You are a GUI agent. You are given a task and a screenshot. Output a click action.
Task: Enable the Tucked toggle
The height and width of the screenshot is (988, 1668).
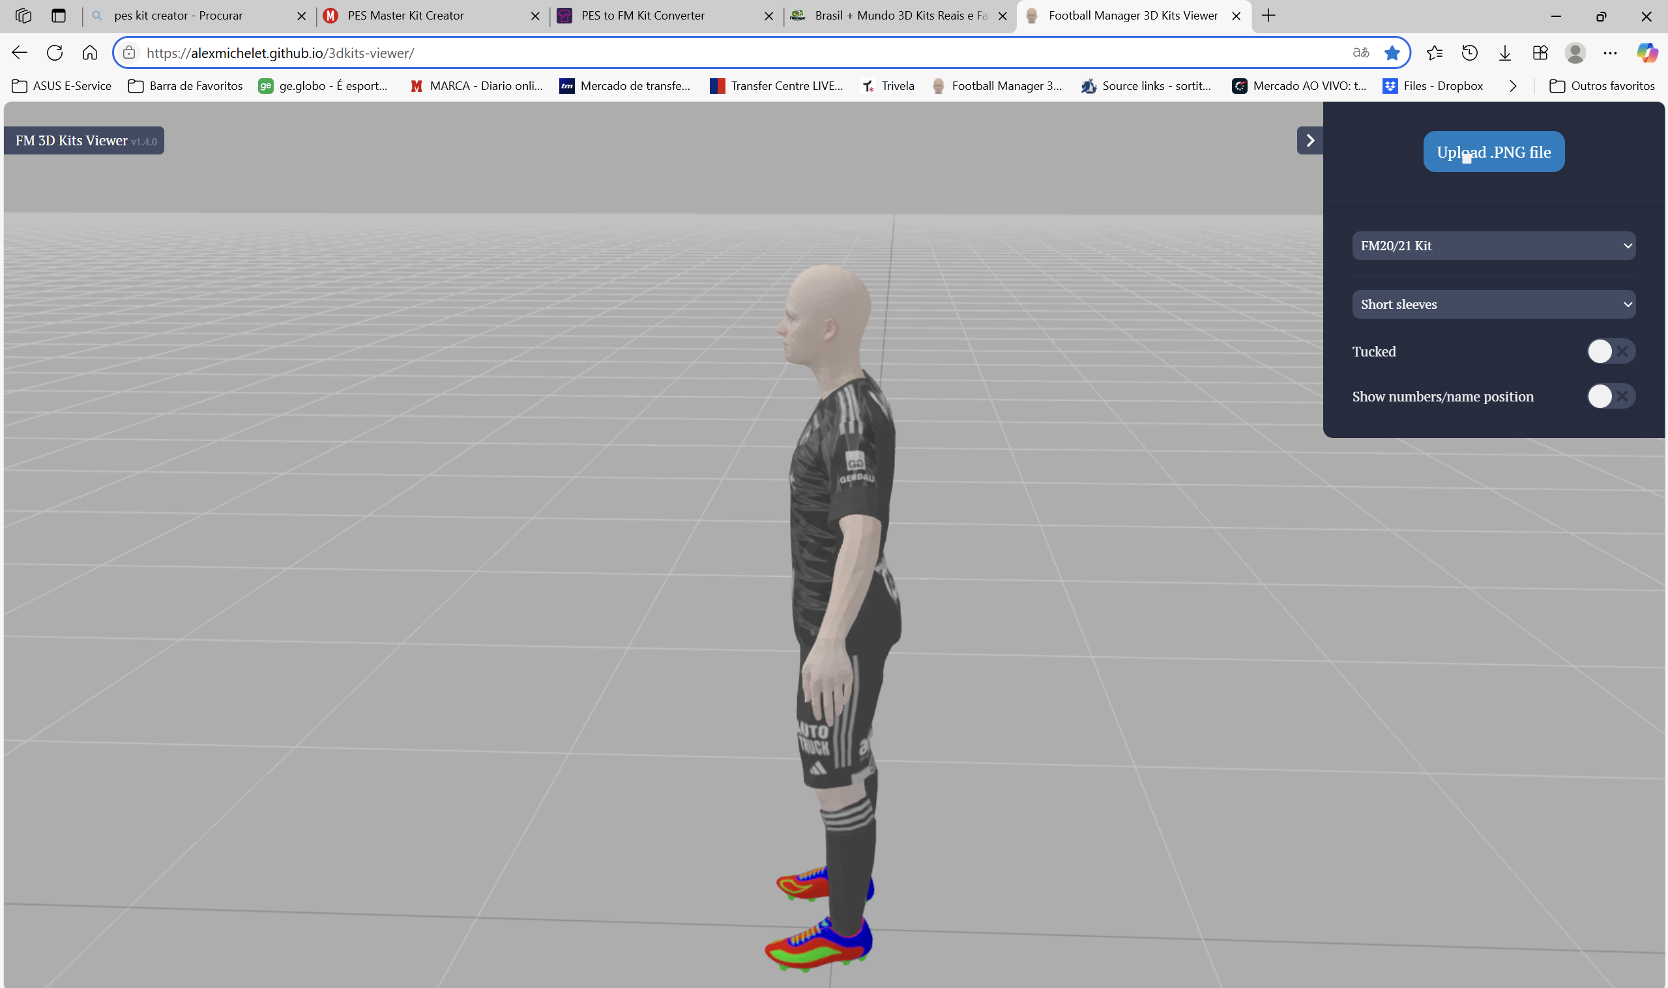pos(1611,351)
